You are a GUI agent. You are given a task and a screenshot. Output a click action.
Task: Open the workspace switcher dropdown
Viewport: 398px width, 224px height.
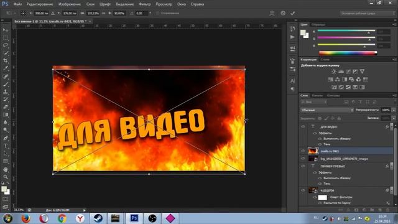click(x=368, y=13)
